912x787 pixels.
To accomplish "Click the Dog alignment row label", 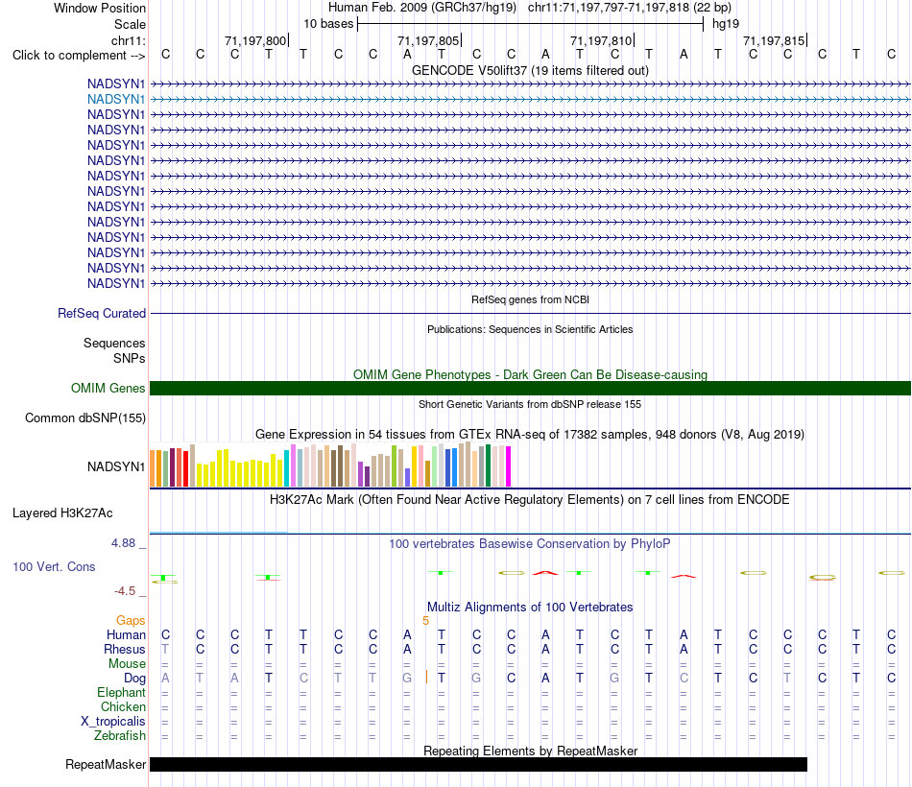I will 134,679.
